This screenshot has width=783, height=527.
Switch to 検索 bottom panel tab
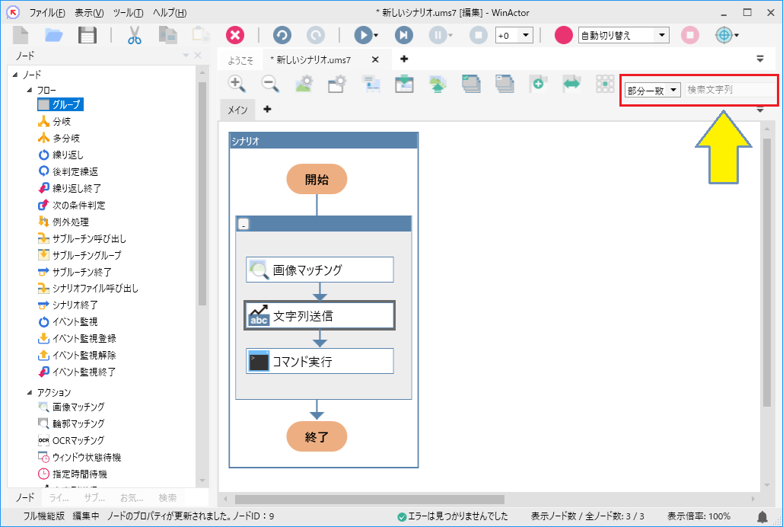167,497
